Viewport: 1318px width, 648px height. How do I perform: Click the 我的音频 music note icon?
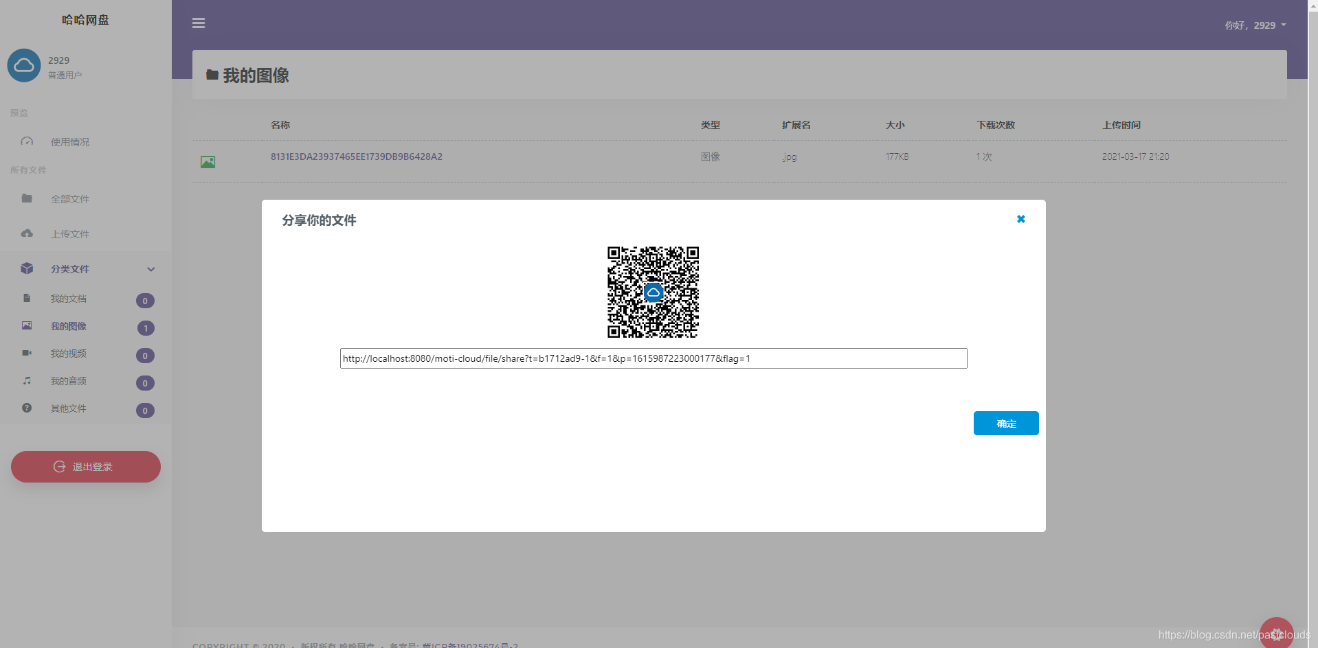[x=27, y=380]
